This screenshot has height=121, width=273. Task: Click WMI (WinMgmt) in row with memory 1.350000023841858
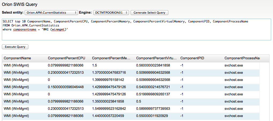16,101
